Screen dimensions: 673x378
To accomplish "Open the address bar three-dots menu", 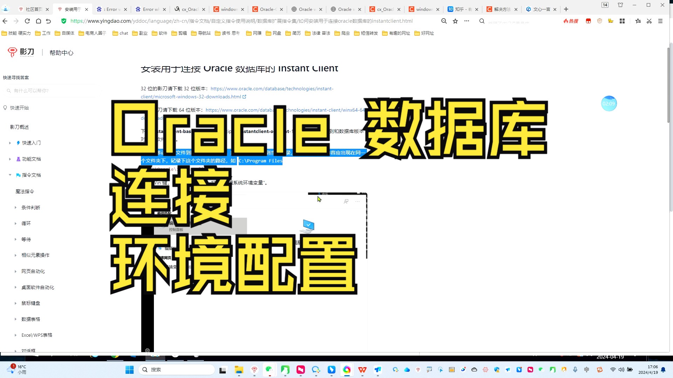I will point(467,21).
